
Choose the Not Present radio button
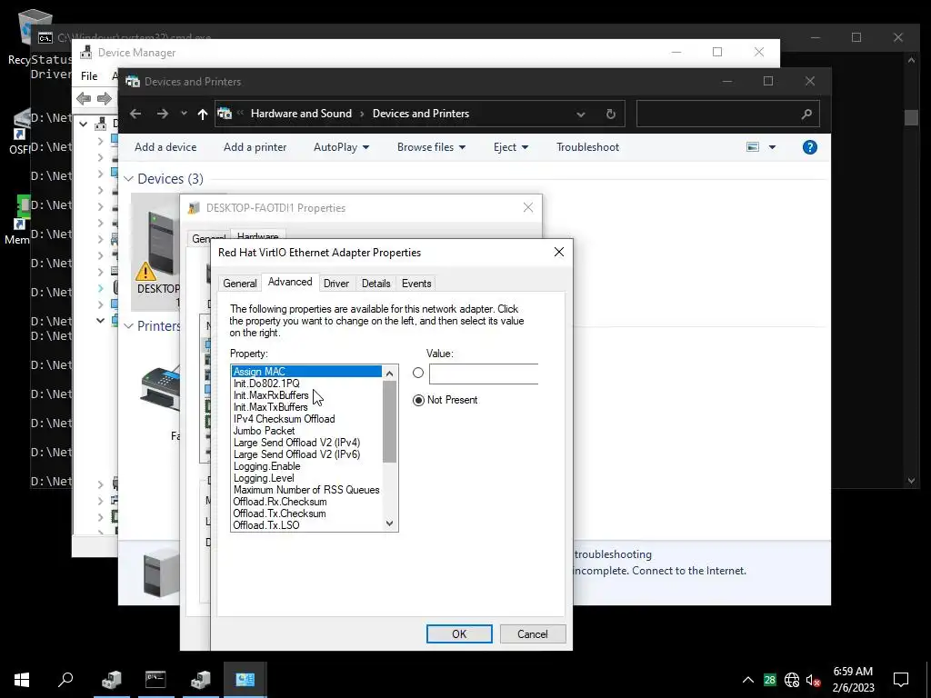[418, 400]
